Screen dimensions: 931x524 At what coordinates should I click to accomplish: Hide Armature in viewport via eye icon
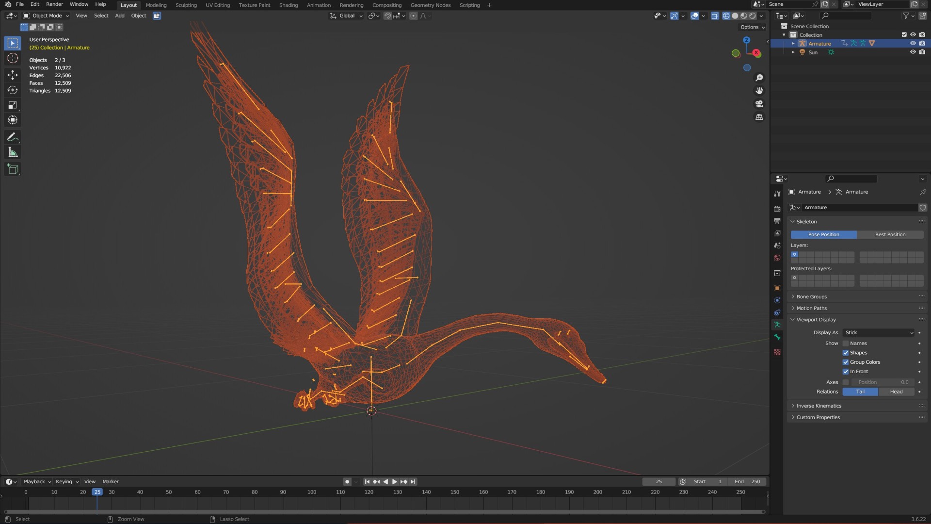pyautogui.click(x=913, y=43)
